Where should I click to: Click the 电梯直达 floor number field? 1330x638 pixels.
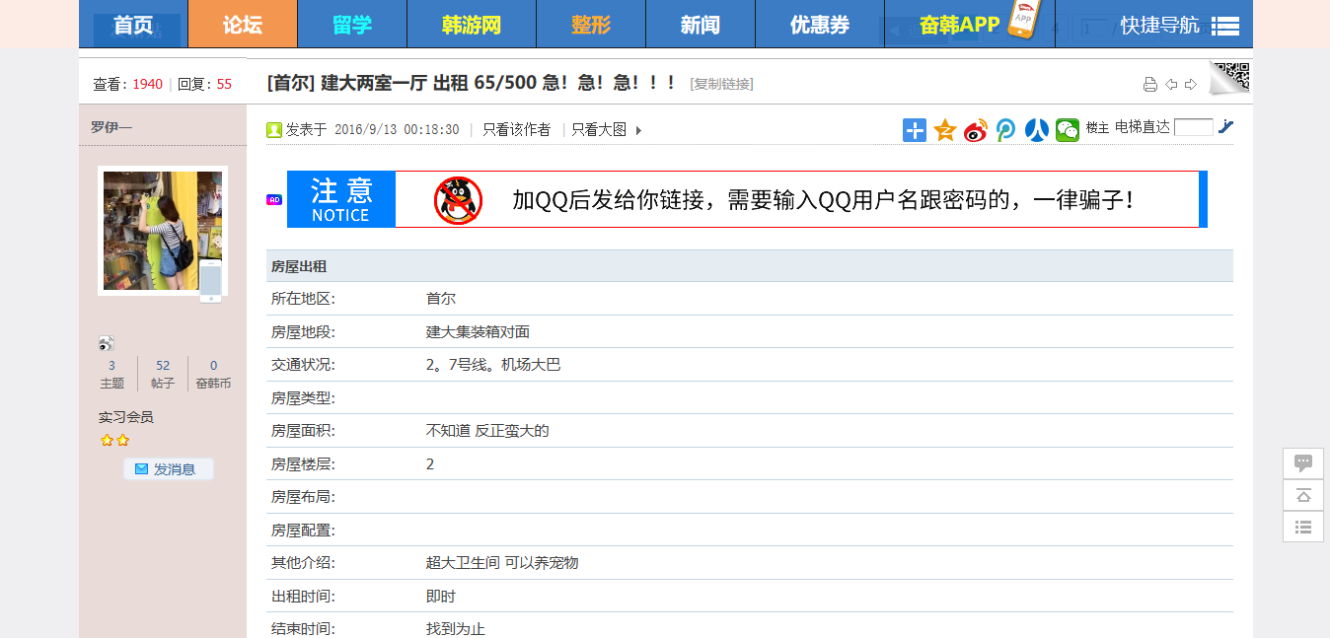click(x=1194, y=127)
